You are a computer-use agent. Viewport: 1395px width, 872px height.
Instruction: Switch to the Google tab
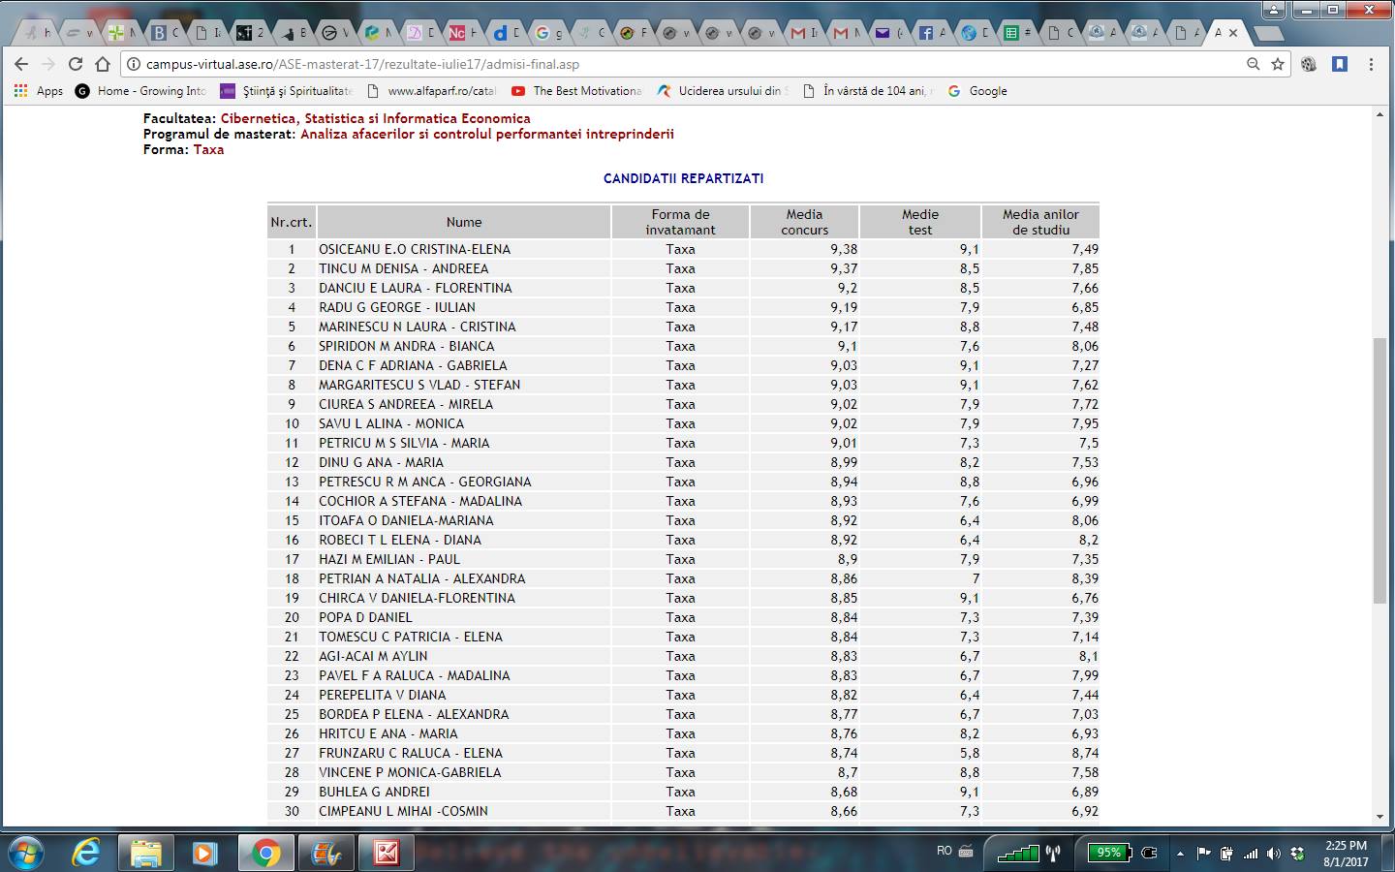548,32
